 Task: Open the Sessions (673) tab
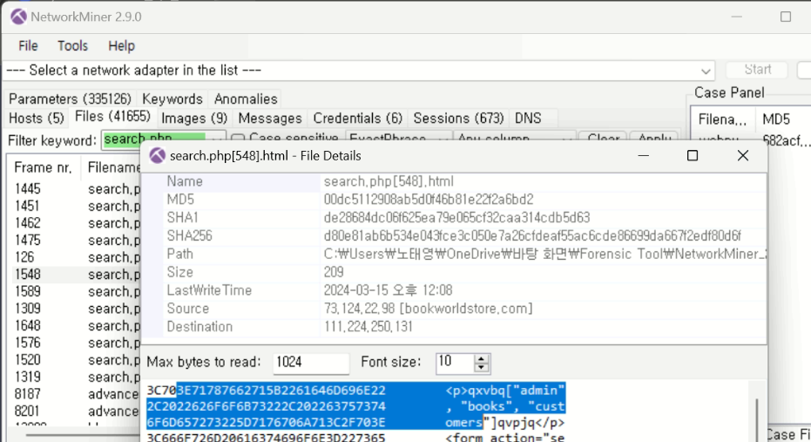pyautogui.click(x=458, y=118)
